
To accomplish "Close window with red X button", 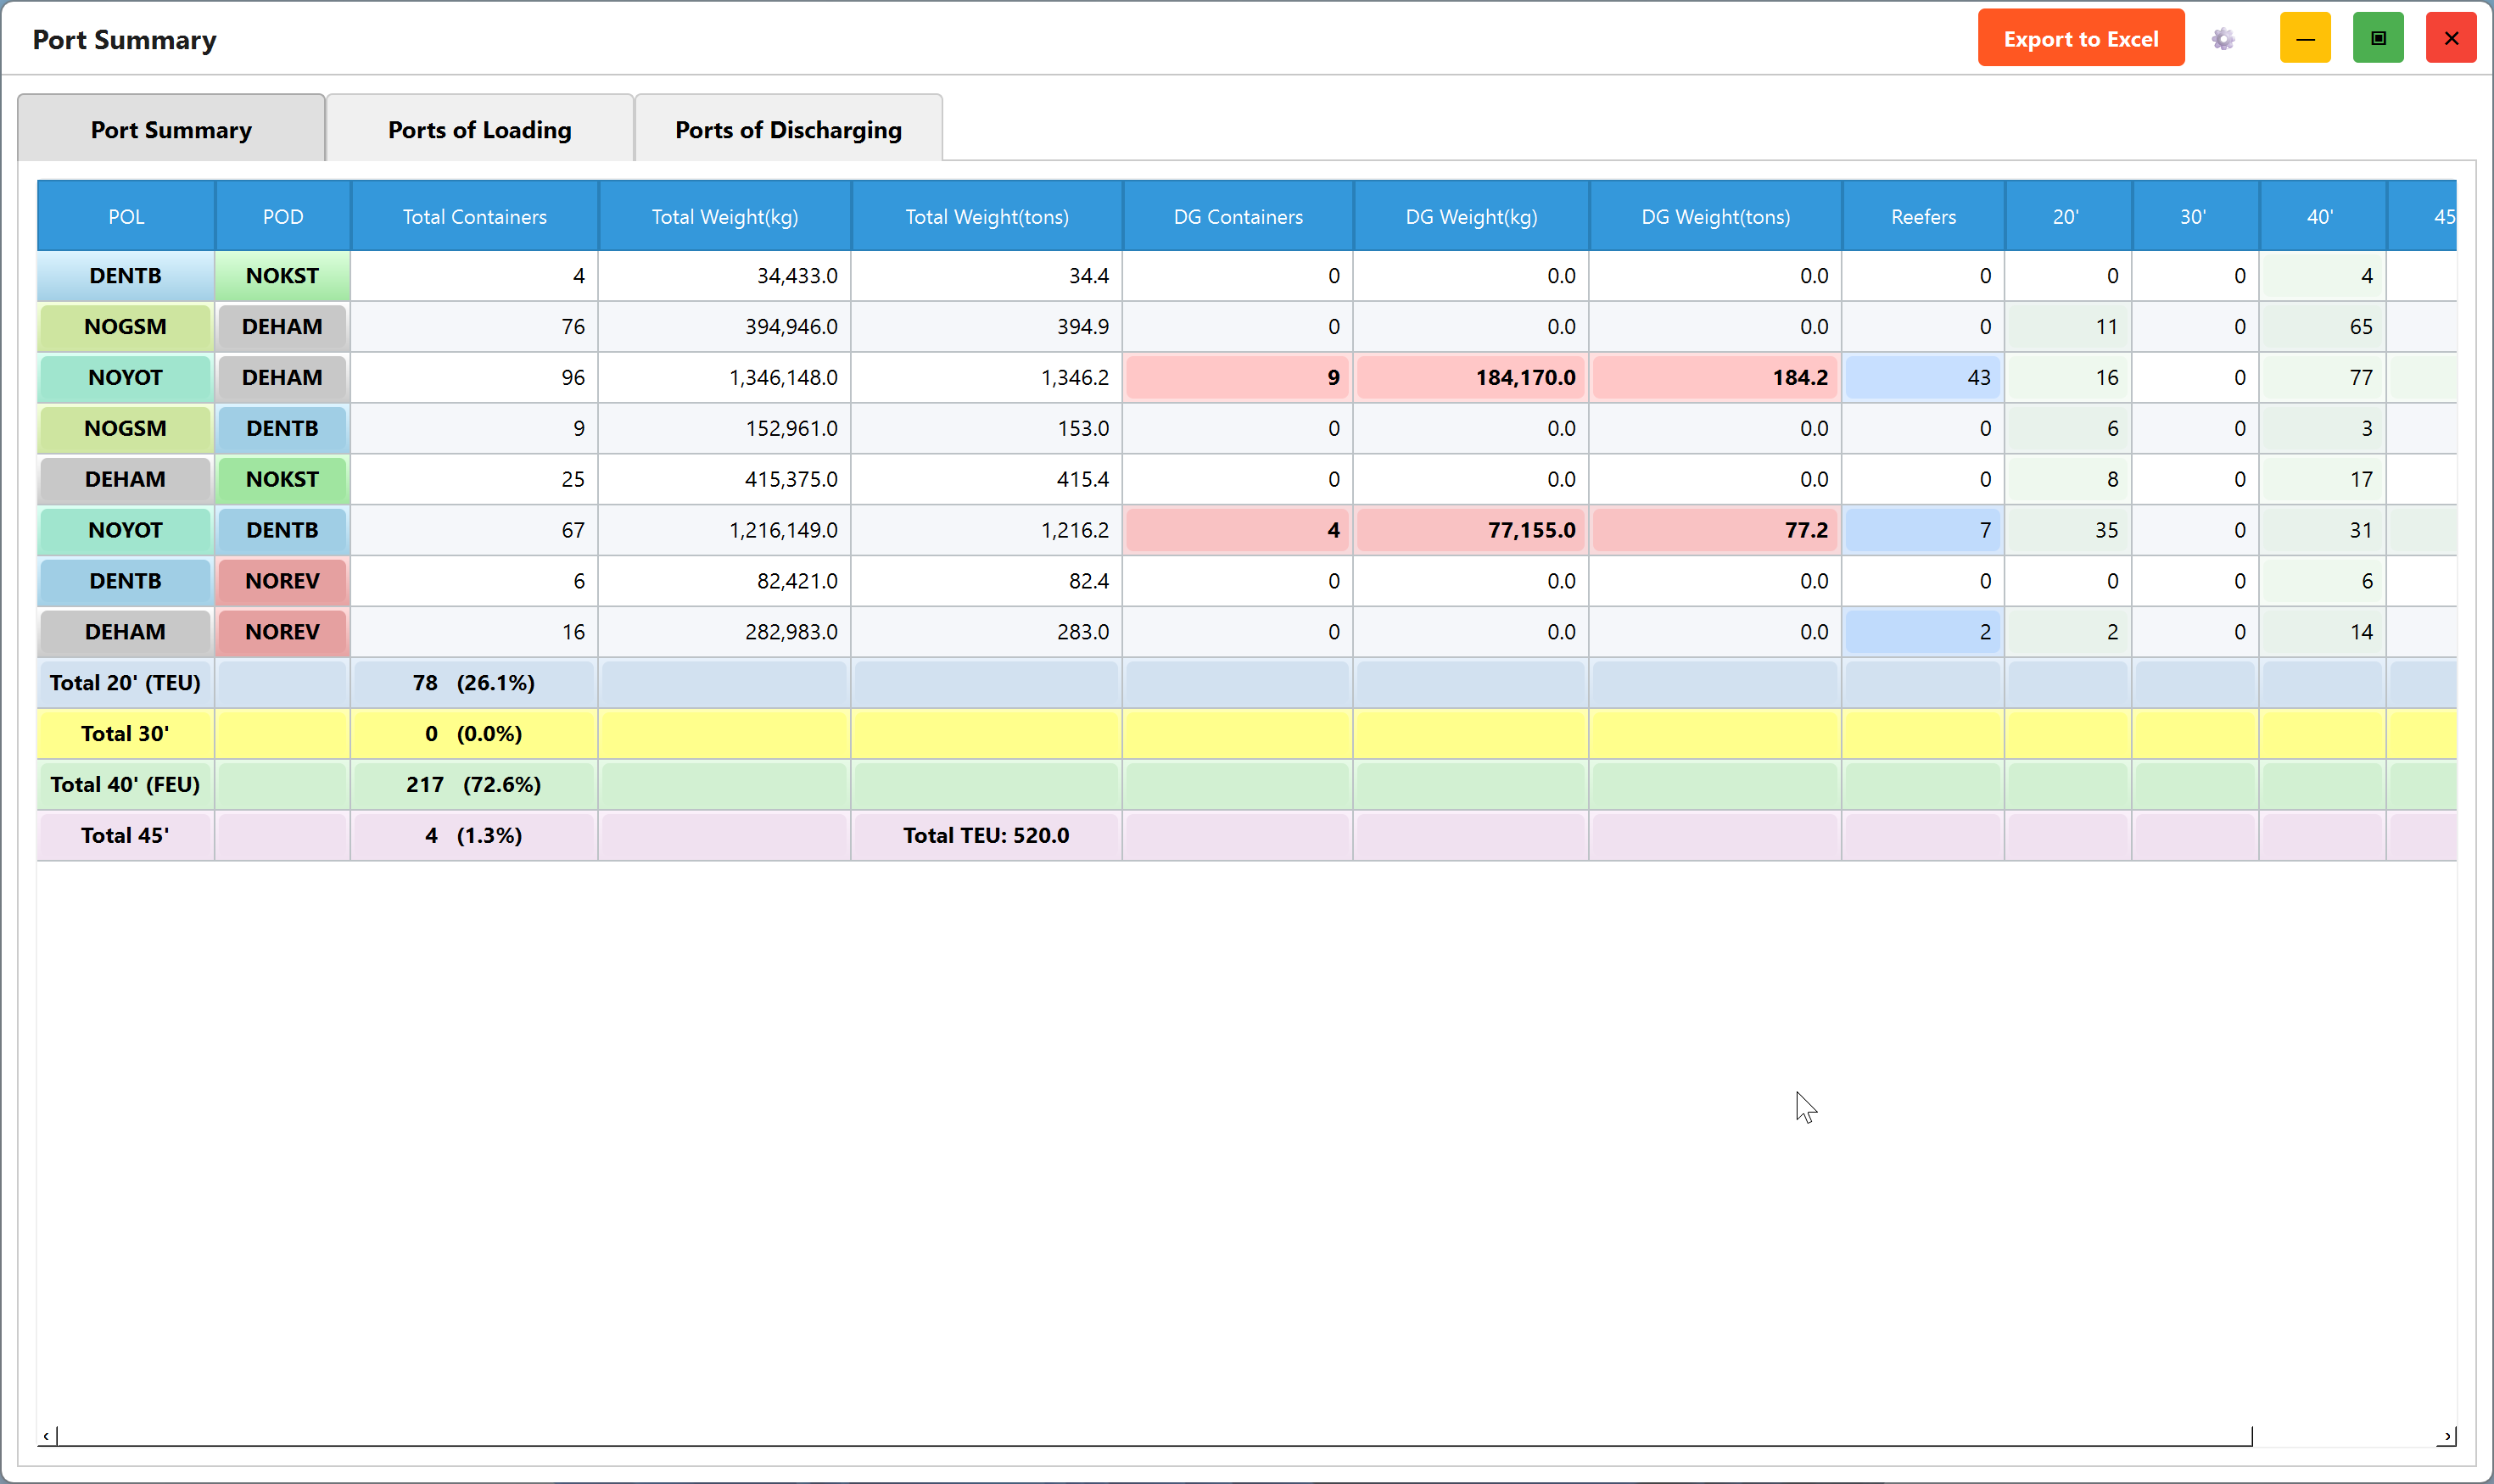I will click(x=2451, y=38).
